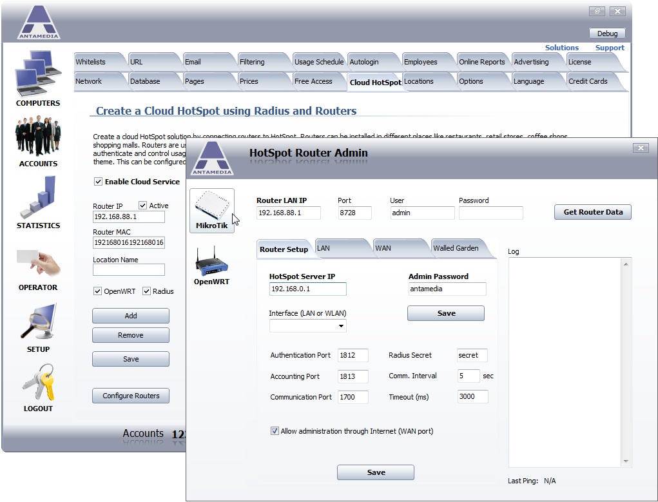Focus the Radius Secret field
Viewport: 658px width, 502px height.
pyautogui.click(x=472, y=355)
